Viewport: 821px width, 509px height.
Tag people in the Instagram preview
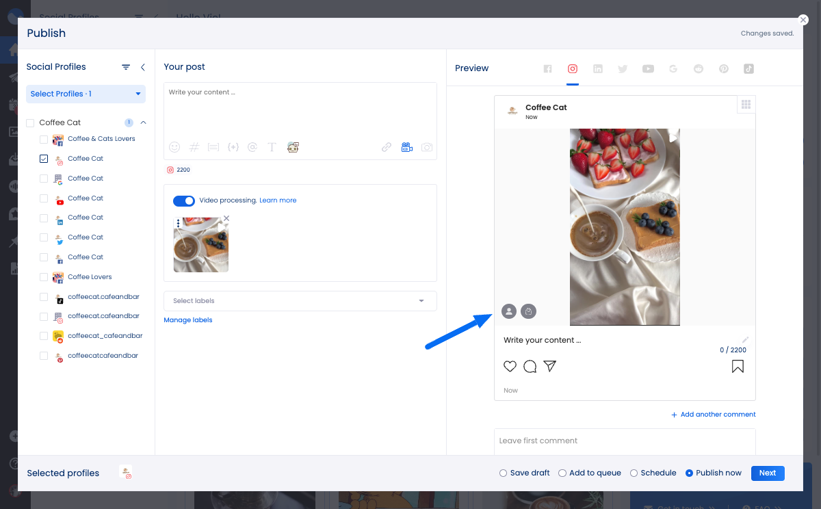(x=508, y=311)
